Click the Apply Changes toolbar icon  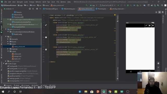121,5
